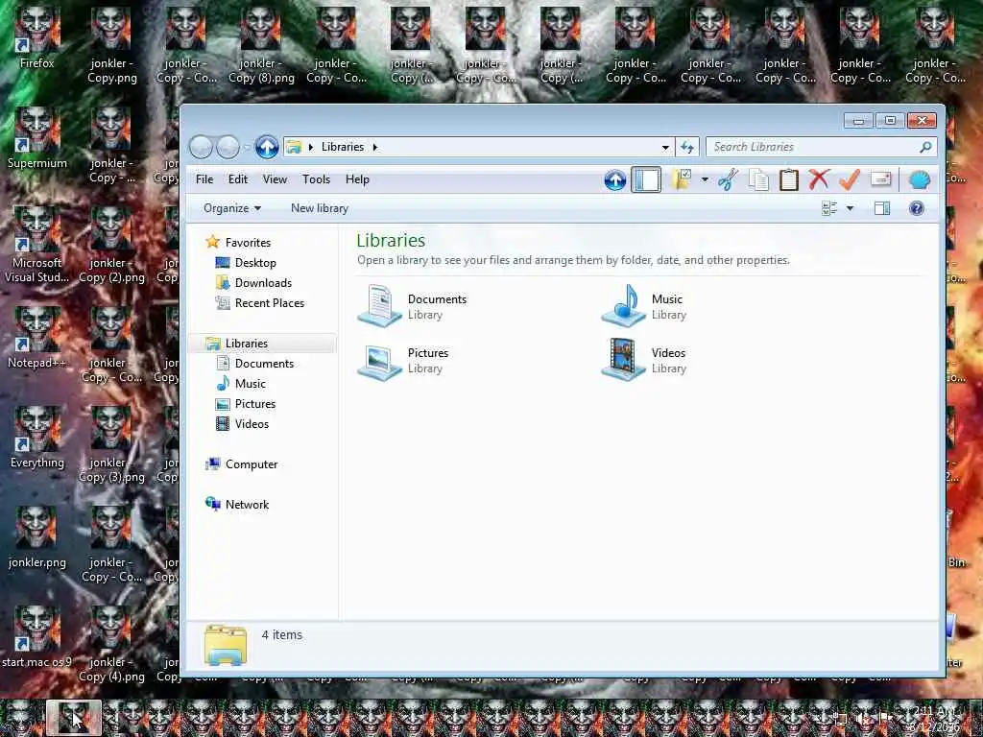Click the Copy pages icon
The width and height of the screenshot is (983, 737).
tap(758, 179)
